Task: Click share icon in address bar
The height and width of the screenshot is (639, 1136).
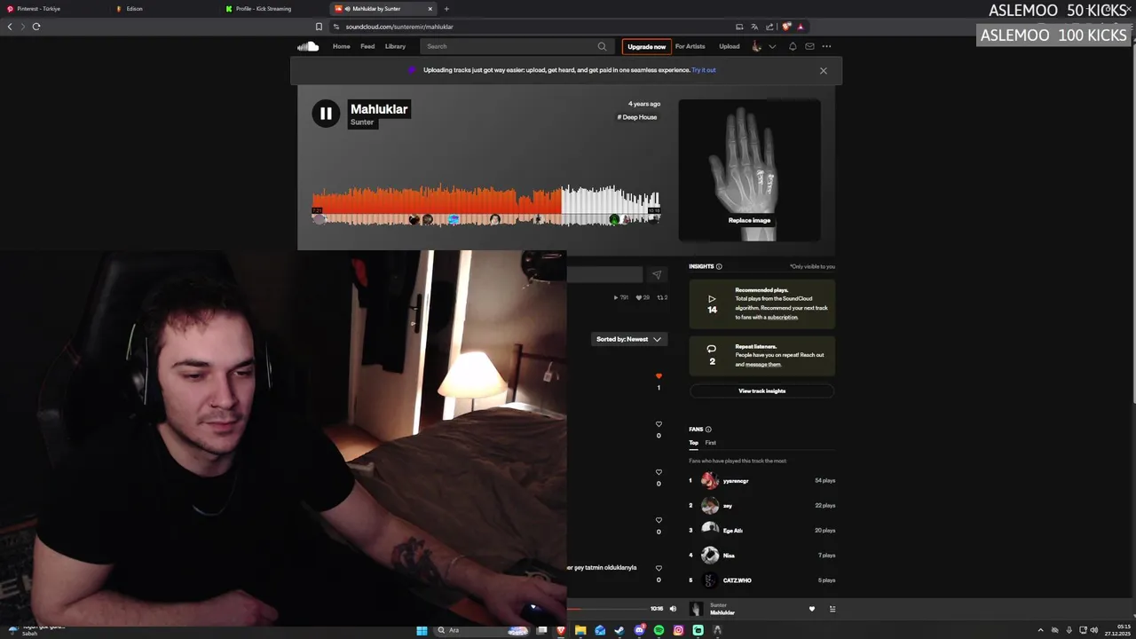Action: [769, 27]
